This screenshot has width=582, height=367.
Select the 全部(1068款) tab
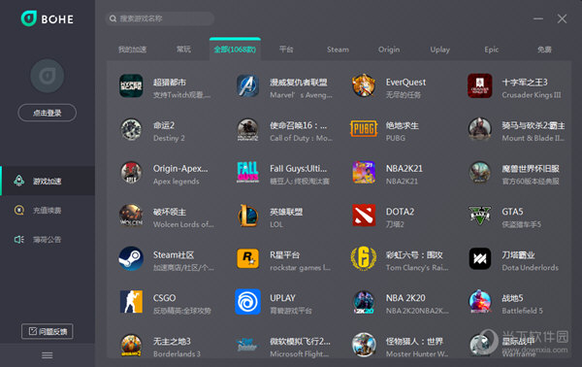[235, 50]
